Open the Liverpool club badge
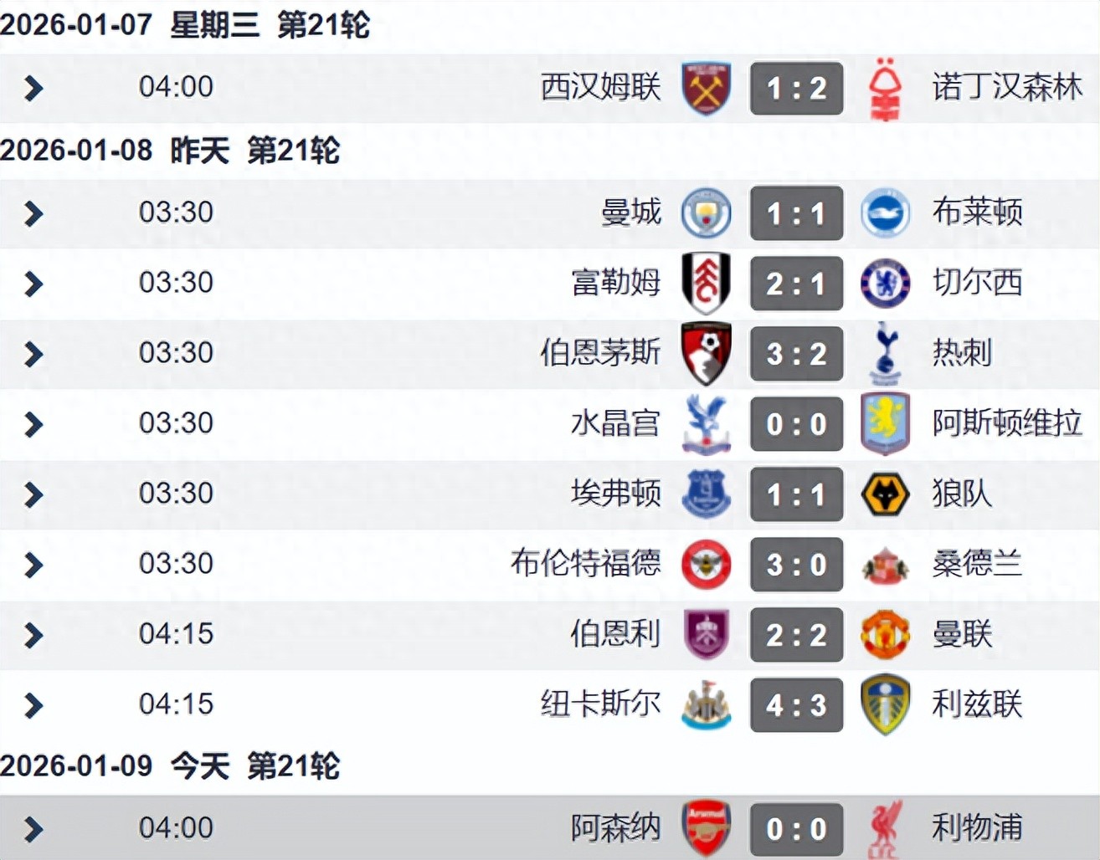Screen dimensions: 1100x860 (886, 828)
